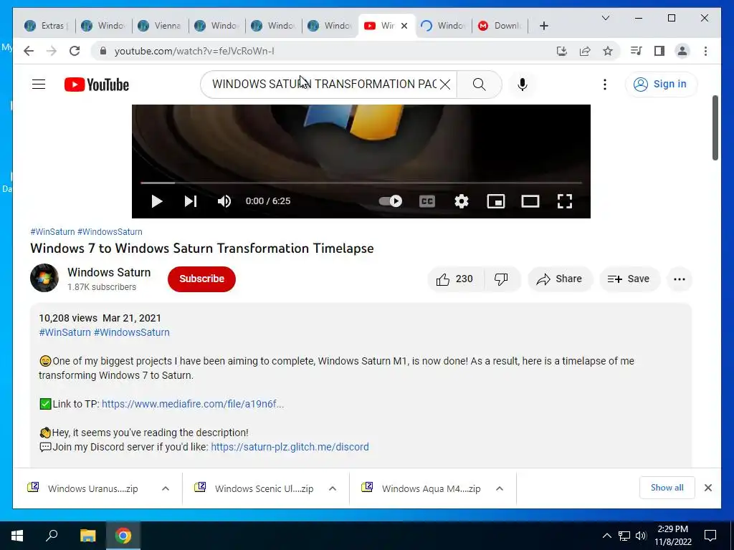Click the YouTube search magnifier button
Screen dimensions: 734x550
(479, 85)
